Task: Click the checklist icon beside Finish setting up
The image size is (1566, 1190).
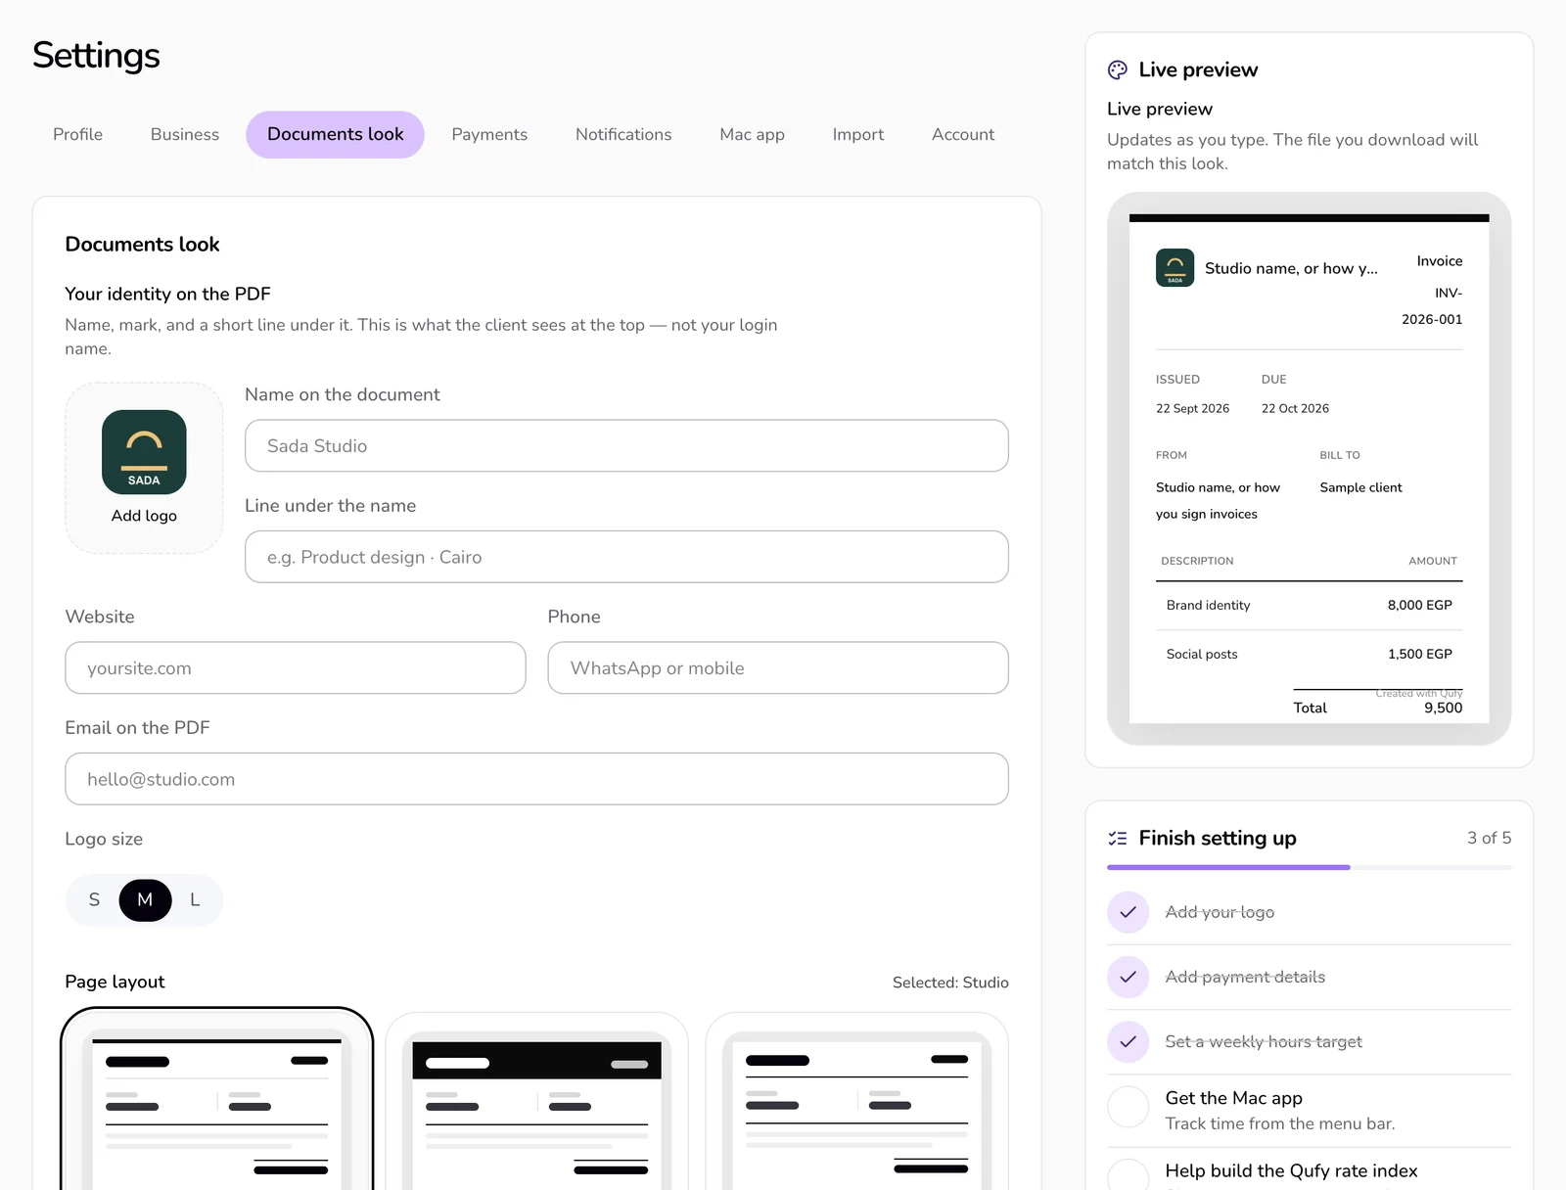Action: coord(1118,839)
